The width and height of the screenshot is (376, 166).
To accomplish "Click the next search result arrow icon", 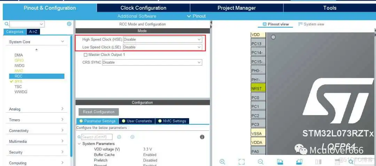I will [x=132, y=137].
